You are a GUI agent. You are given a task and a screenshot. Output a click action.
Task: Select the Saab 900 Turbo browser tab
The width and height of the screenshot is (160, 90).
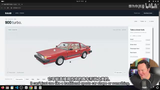[10, 4]
